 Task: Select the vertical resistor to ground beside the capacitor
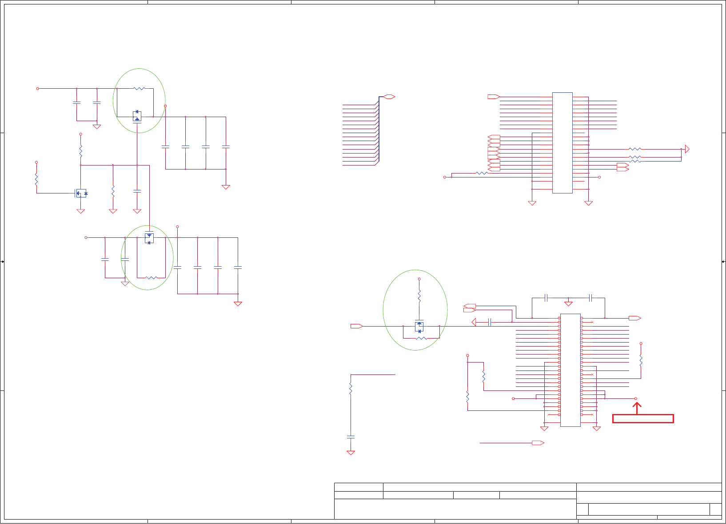(x=113, y=191)
